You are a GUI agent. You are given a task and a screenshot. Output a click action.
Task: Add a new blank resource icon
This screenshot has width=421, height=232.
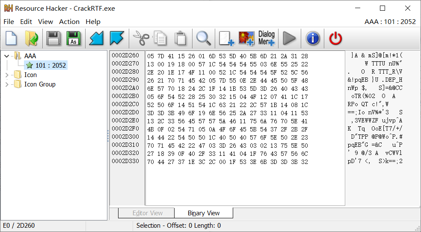[x=227, y=38]
